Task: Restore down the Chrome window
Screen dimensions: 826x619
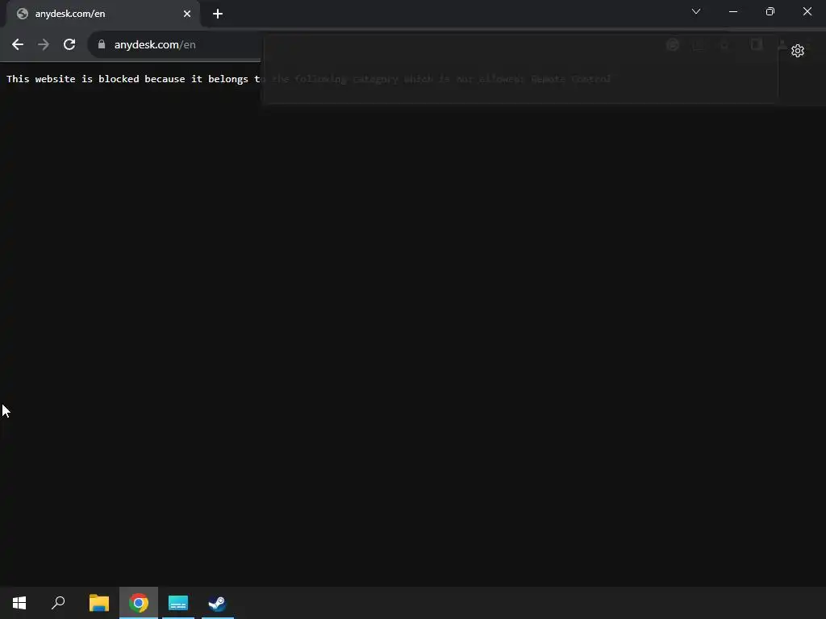Action: [x=770, y=11]
